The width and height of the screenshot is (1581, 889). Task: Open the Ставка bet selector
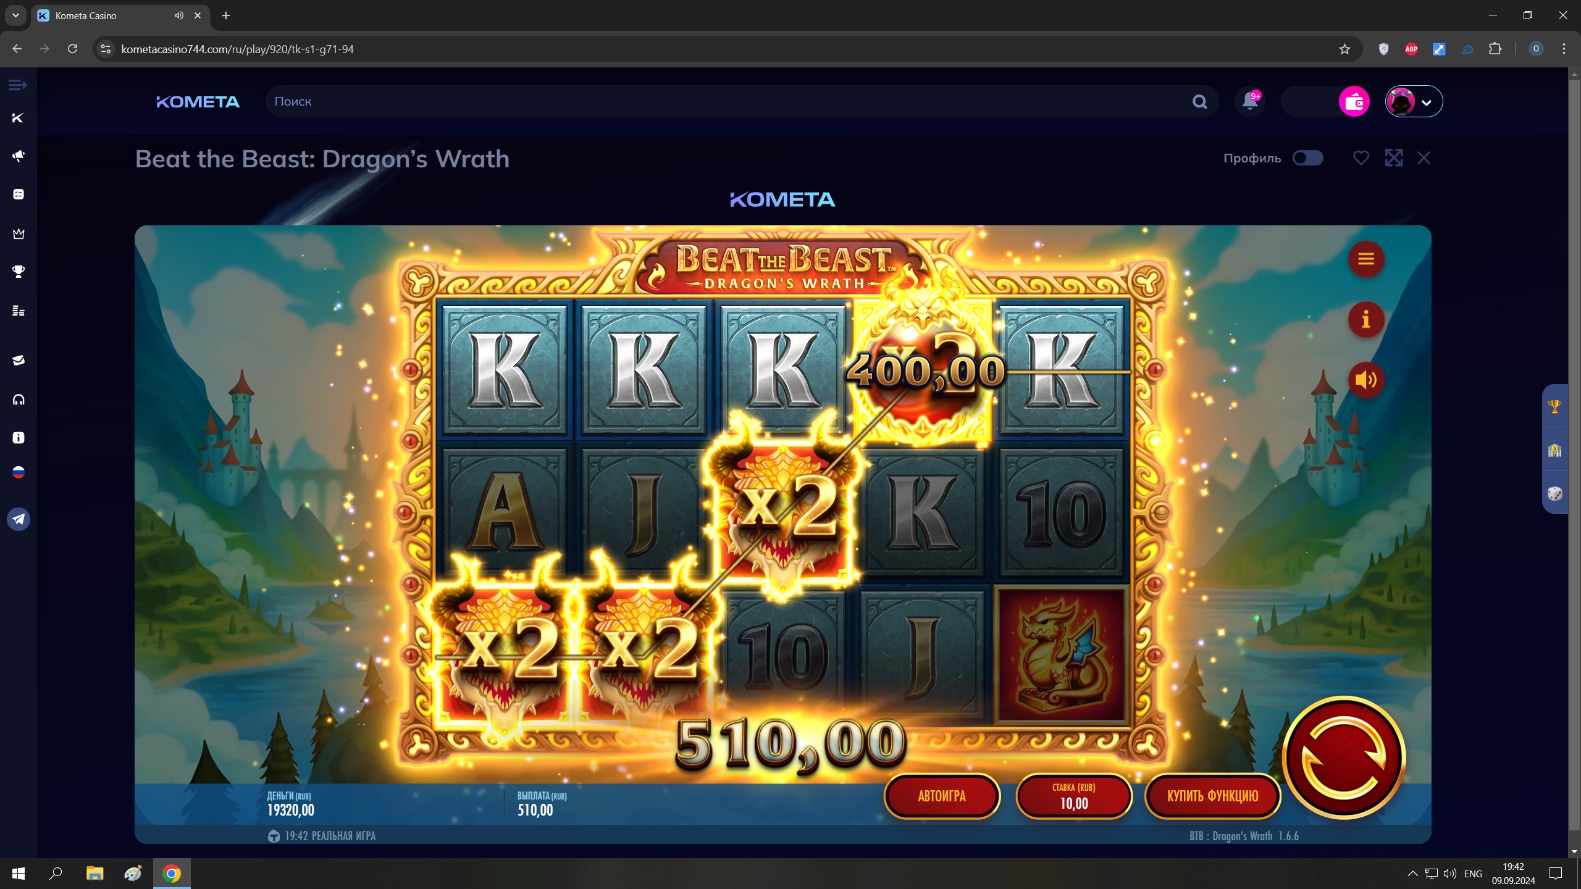(x=1073, y=796)
